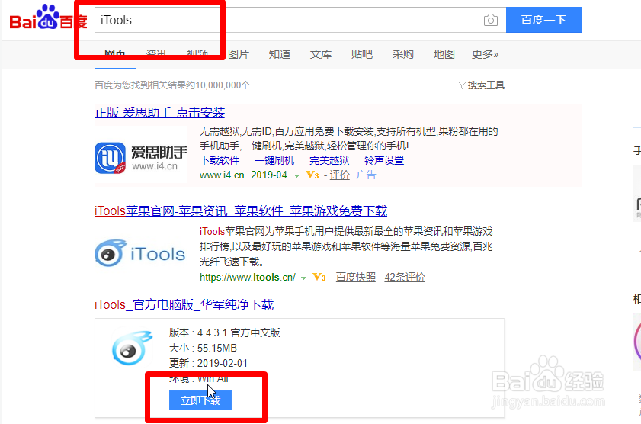The height and width of the screenshot is (424, 641).
Task: Click the 立即下载 download button
Action: 200,400
